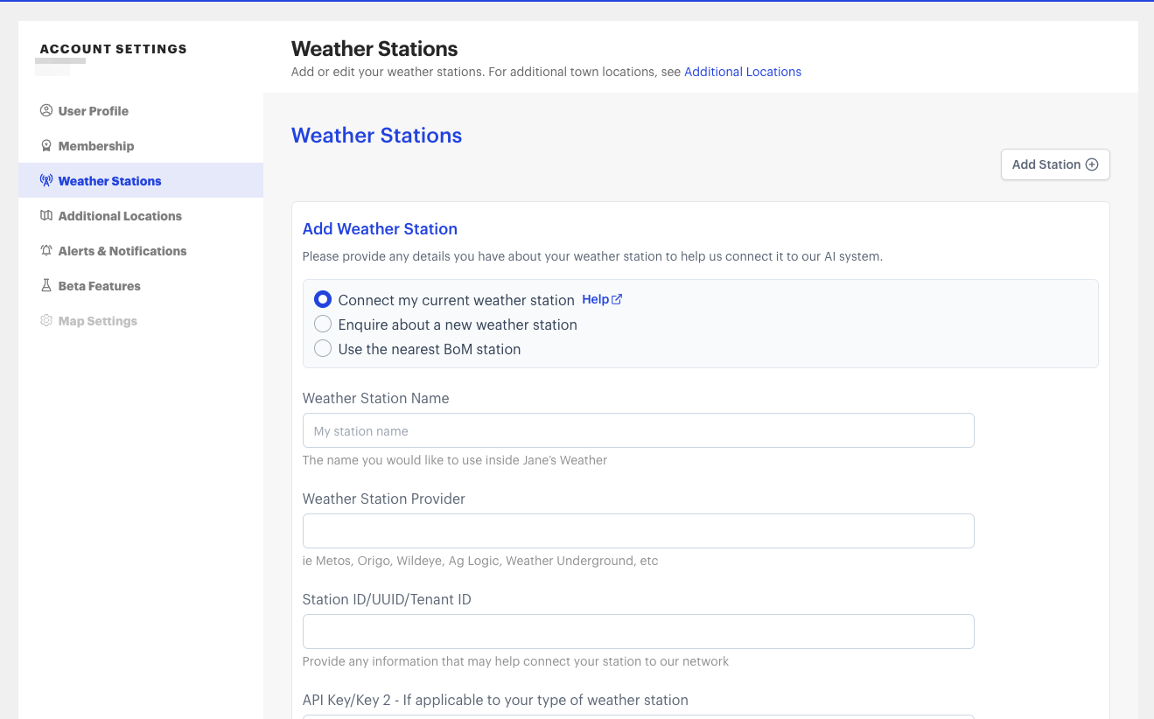Focus the Weather Station Provider field
Viewport: 1154px width, 719px height.
(638, 531)
